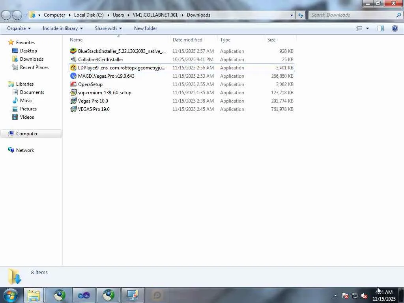Open the Windows Start orb

coord(11,295)
